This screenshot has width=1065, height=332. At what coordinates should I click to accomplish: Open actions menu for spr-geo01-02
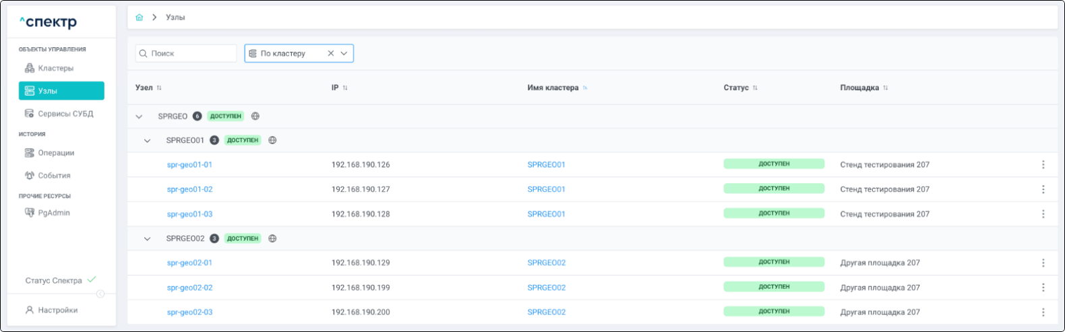point(1043,190)
